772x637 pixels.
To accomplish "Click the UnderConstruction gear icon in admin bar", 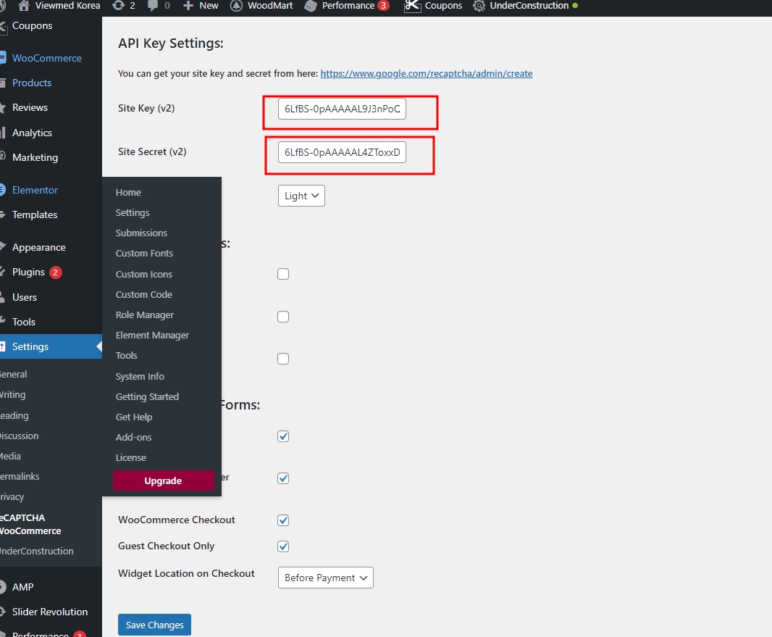I will click(479, 5).
